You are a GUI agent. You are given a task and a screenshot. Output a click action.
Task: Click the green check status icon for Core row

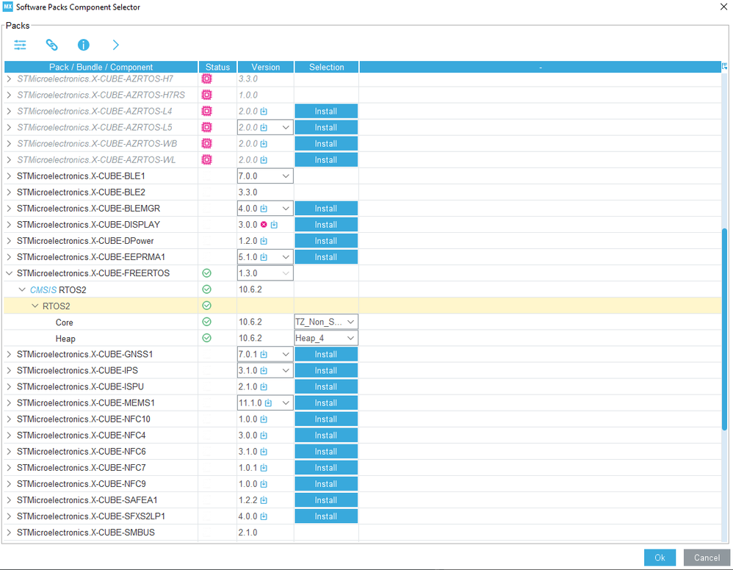click(x=206, y=322)
